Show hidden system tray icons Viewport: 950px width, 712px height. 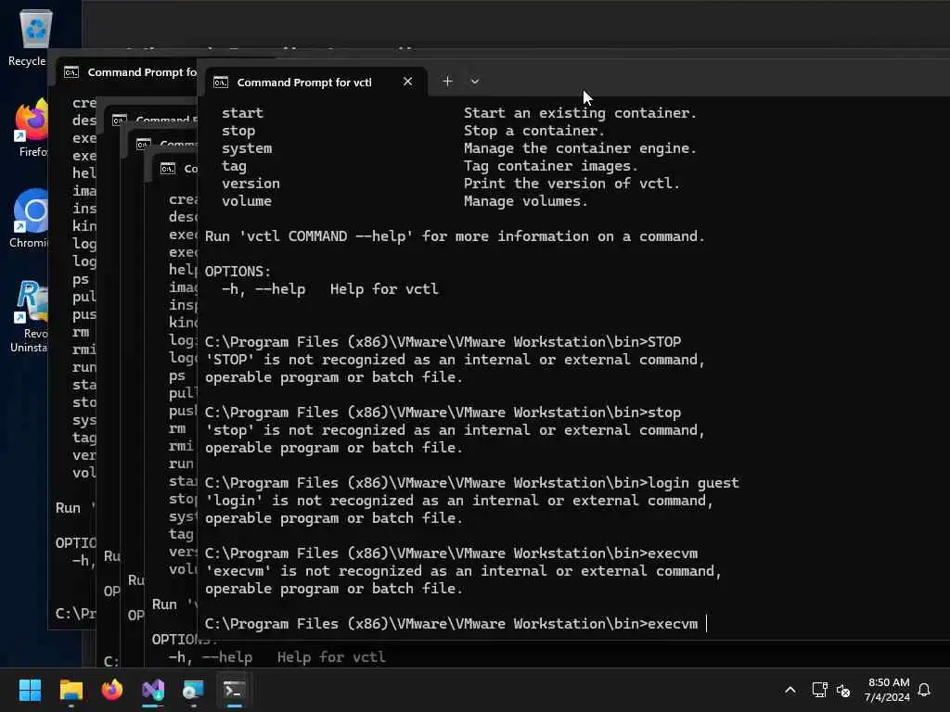pos(790,690)
